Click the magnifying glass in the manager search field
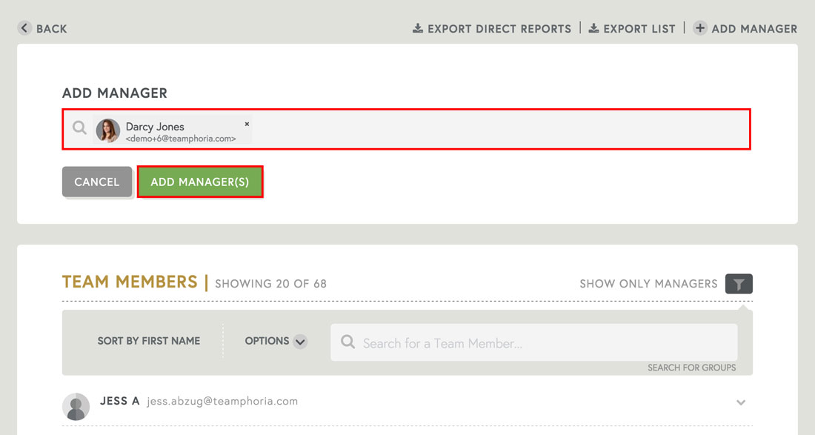This screenshot has height=435, width=815. [x=79, y=127]
